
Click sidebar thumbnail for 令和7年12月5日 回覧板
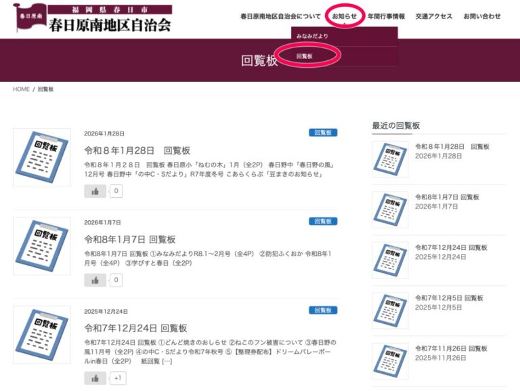[390, 311]
